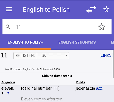Play pronunciation via LISTEN speaker icon

click(17, 55)
